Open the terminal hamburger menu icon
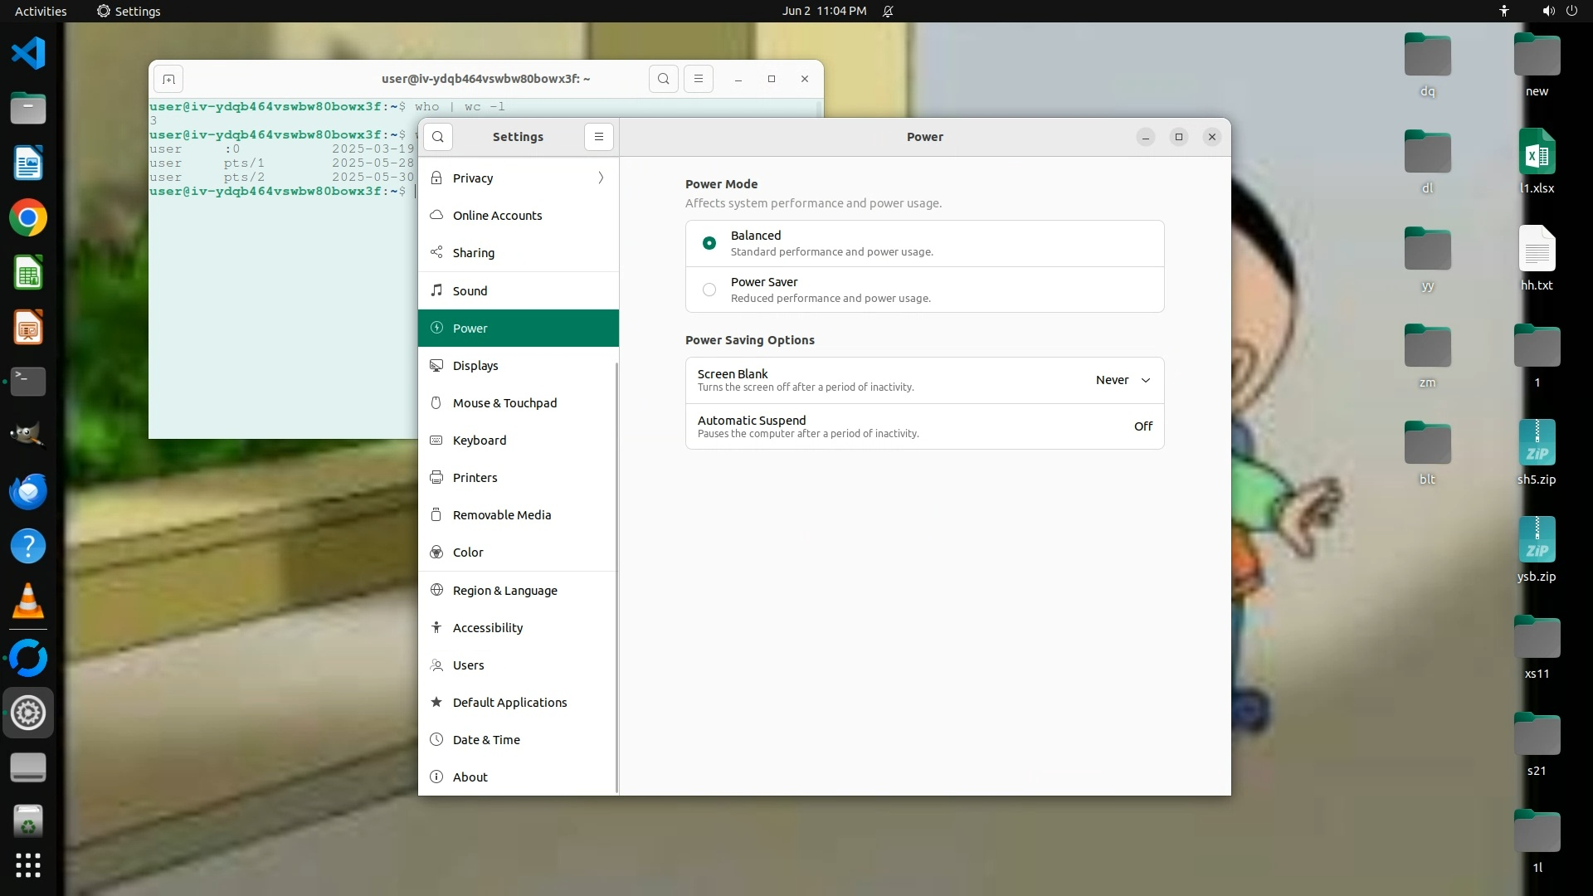This screenshot has width=1593, height=896. [698, 79]
